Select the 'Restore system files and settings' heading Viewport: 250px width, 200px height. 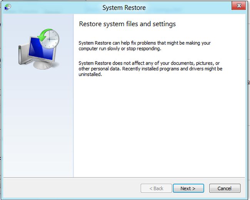pyautogui.click(x=127, y=24)
